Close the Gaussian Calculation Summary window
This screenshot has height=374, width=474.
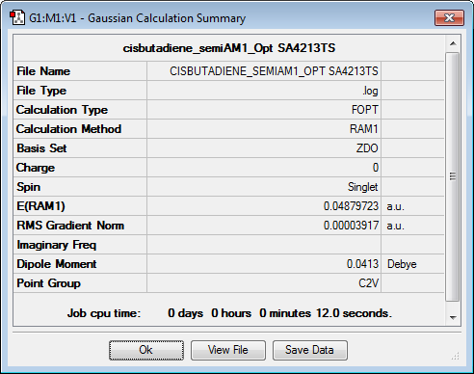(449, 17)
